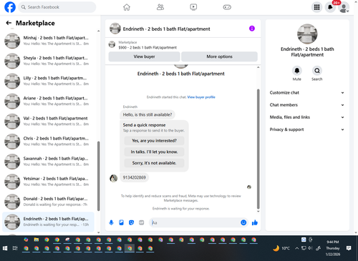
Task: Click the volume speaker tray icon
Action: tap(310, 248)
